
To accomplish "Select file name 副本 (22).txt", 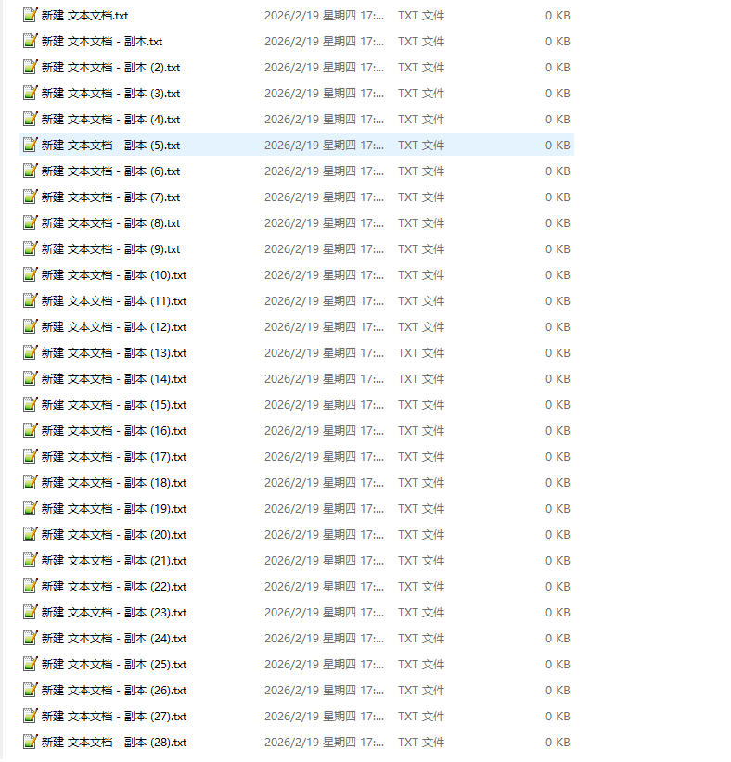I will tap(114, 587).
